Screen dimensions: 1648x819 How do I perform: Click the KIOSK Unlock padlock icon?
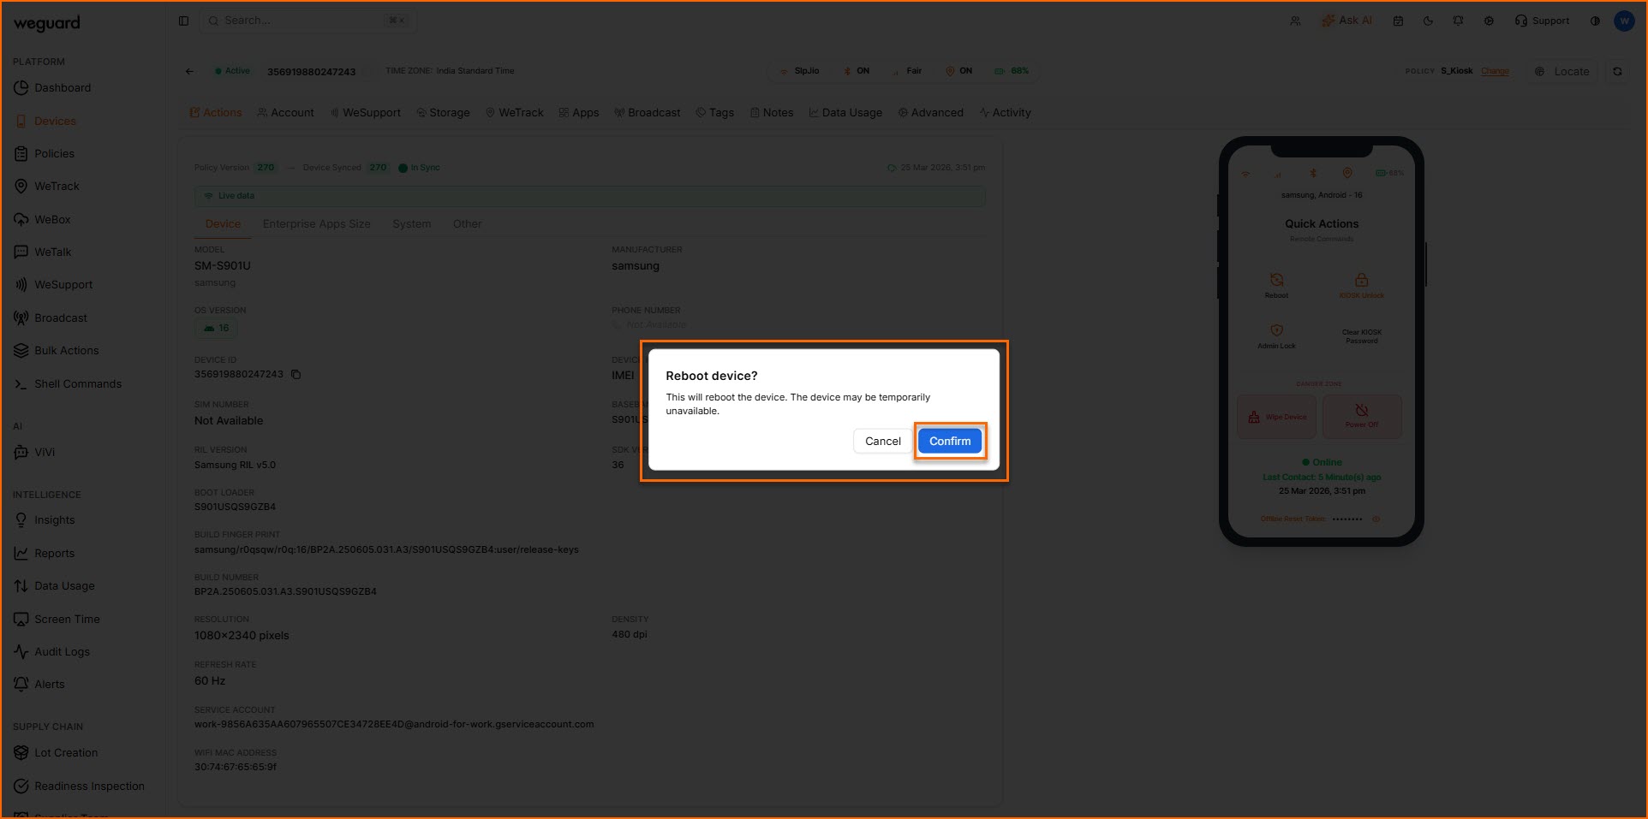click(1361, 280)
